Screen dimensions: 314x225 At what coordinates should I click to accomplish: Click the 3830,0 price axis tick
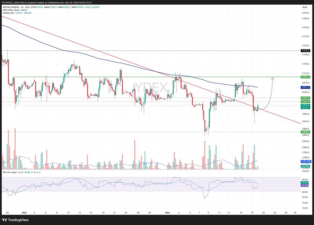click(306, 141)
